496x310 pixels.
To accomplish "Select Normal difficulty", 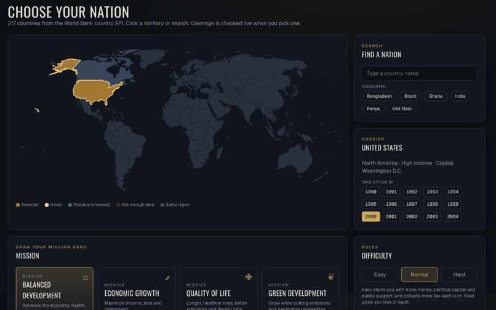I will pyautogui.click(x=420, y=274).
